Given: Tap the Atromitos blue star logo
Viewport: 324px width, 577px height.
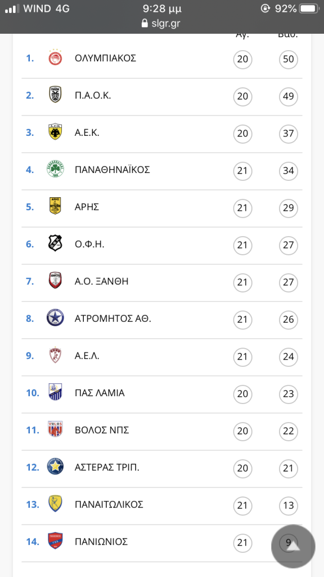Looking at the screenshot, I should 56,318.
